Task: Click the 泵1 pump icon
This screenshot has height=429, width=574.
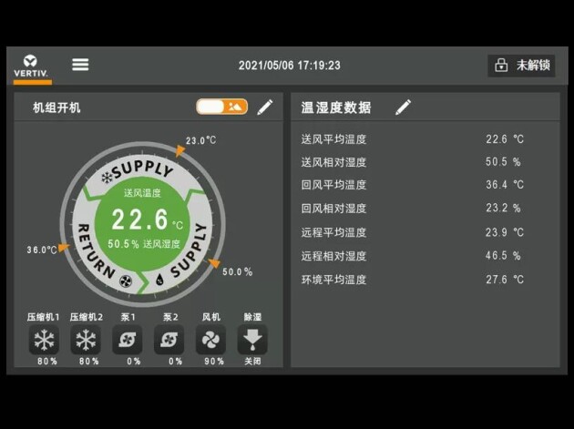Action: click(128, 340)
